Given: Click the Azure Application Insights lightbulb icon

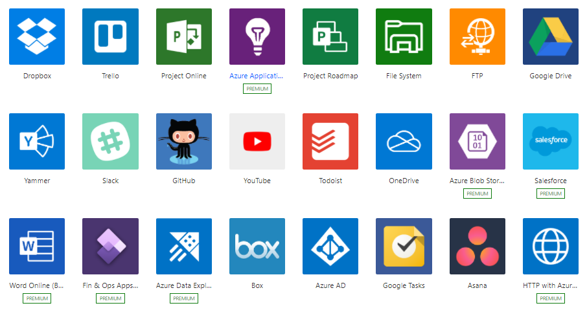Looking at the screenshot, I should coord(257,37).
